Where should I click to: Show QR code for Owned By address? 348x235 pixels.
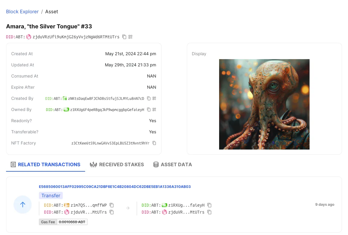click(x=154, y=110)
